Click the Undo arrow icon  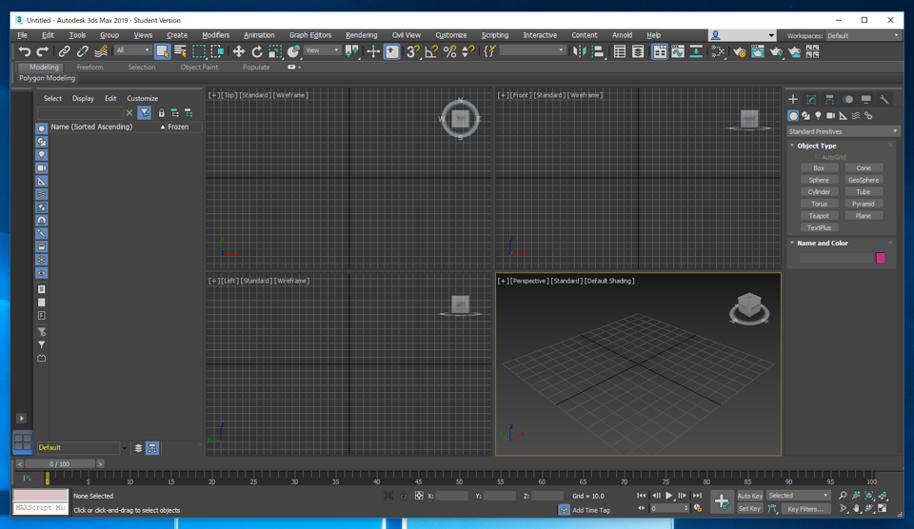pos(25,51)
